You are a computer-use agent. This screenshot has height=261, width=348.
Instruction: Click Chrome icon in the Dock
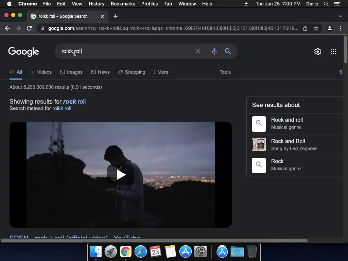(x=126, y=252)
